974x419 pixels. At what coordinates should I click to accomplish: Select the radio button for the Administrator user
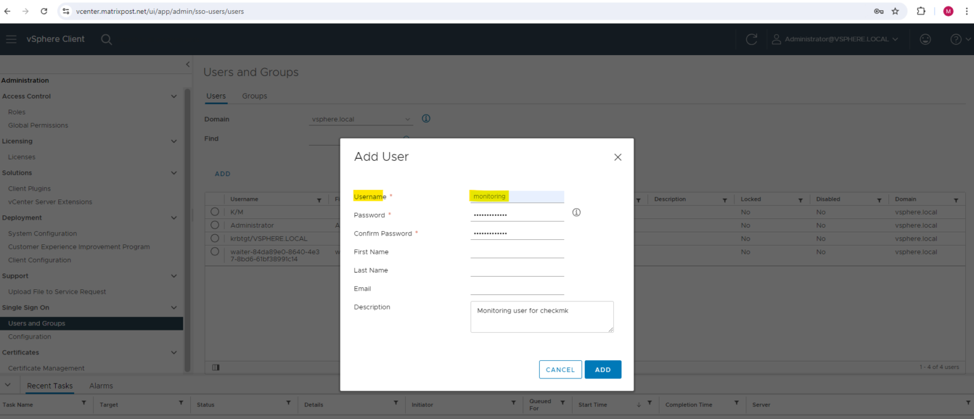coord(215,225)
